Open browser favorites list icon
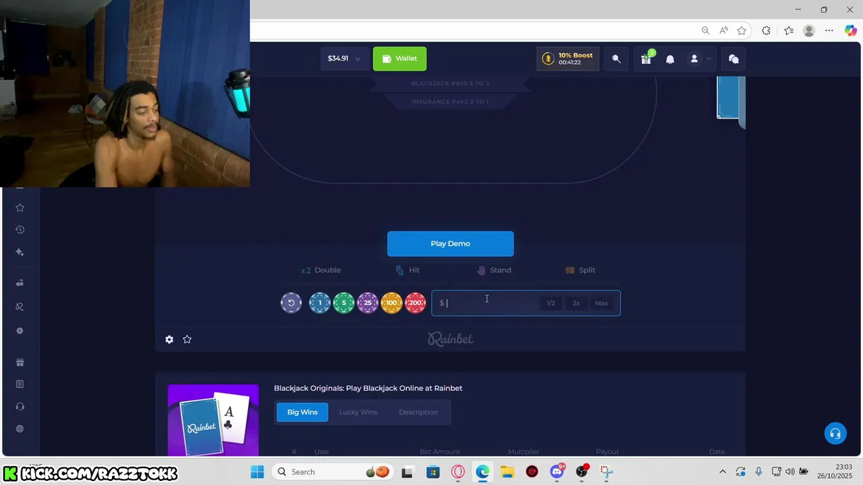The height and width of the screenshot is (485, 863). point(789,30)
